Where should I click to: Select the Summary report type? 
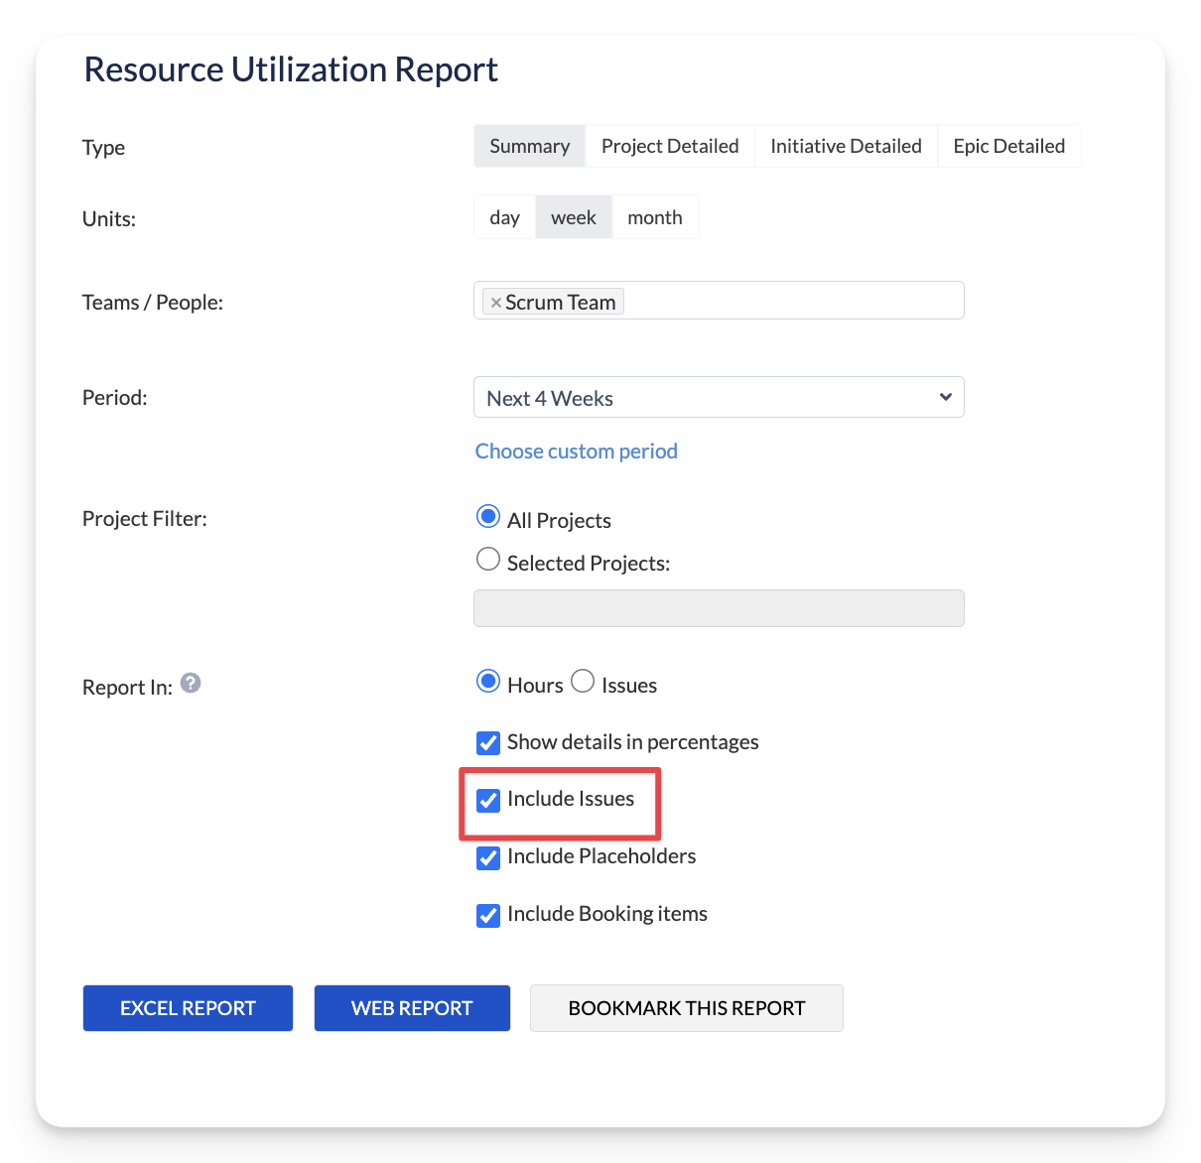tap(529, 146)
